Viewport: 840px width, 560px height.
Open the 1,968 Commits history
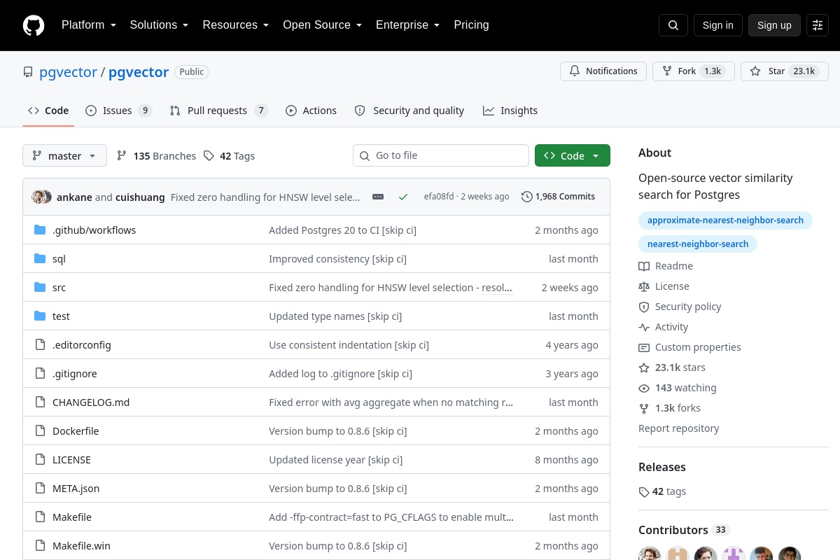pos(558,197)
